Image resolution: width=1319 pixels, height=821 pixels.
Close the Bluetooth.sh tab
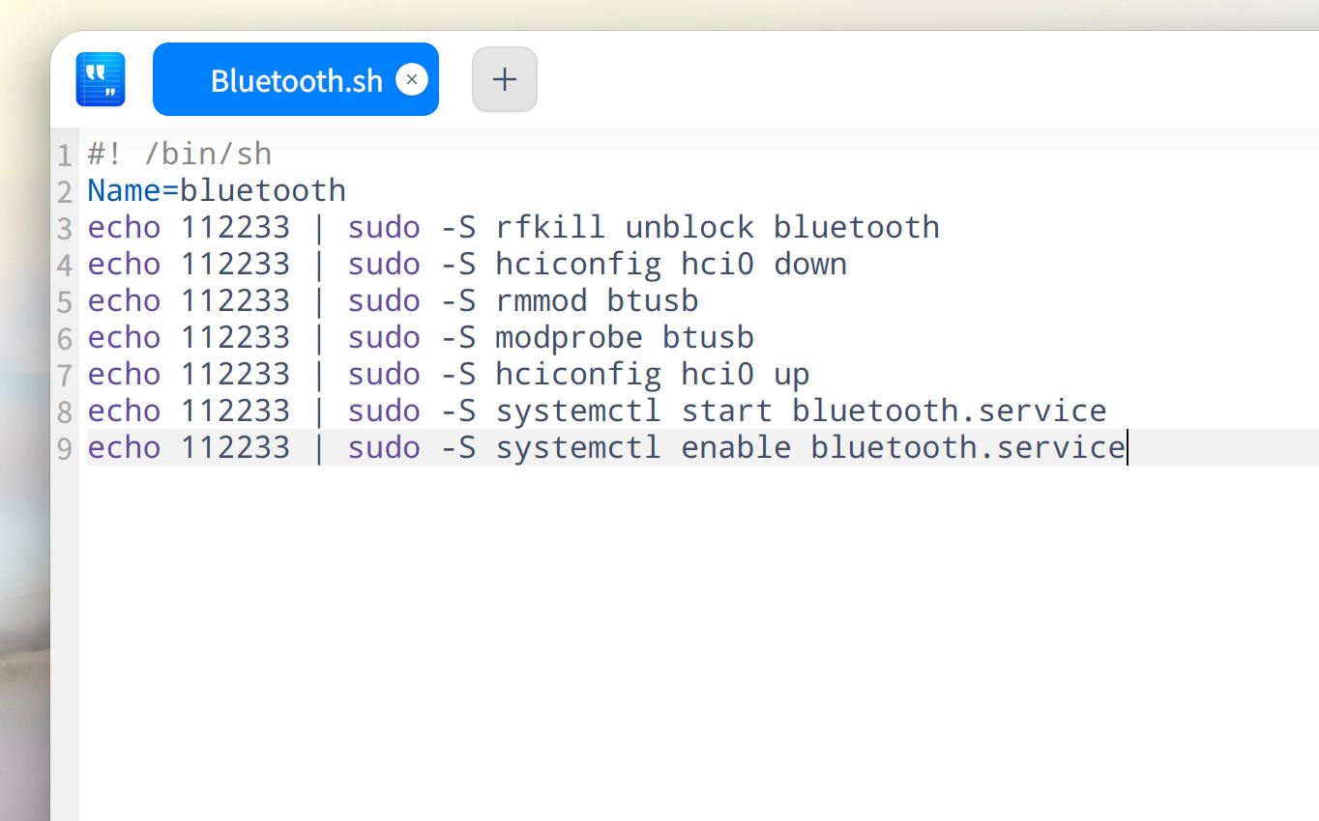coord(411,79)
